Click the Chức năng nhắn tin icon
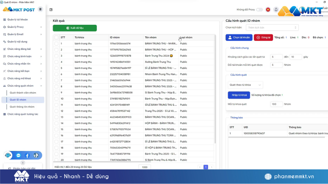Image resolution: width=328 pixels, height=184 pixels. click(5, 64)
